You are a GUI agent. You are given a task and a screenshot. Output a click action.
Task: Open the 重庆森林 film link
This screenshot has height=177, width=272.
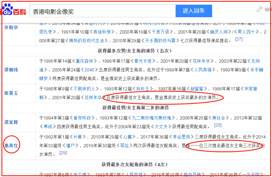tap(84, 61)
